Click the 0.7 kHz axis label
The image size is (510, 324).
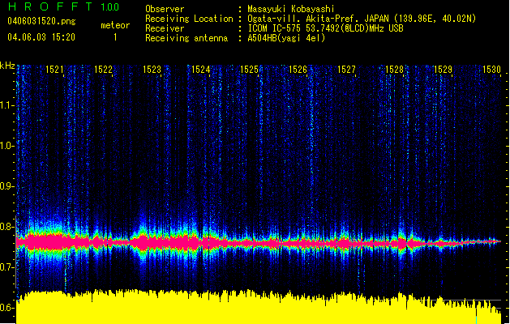(7, 267)
